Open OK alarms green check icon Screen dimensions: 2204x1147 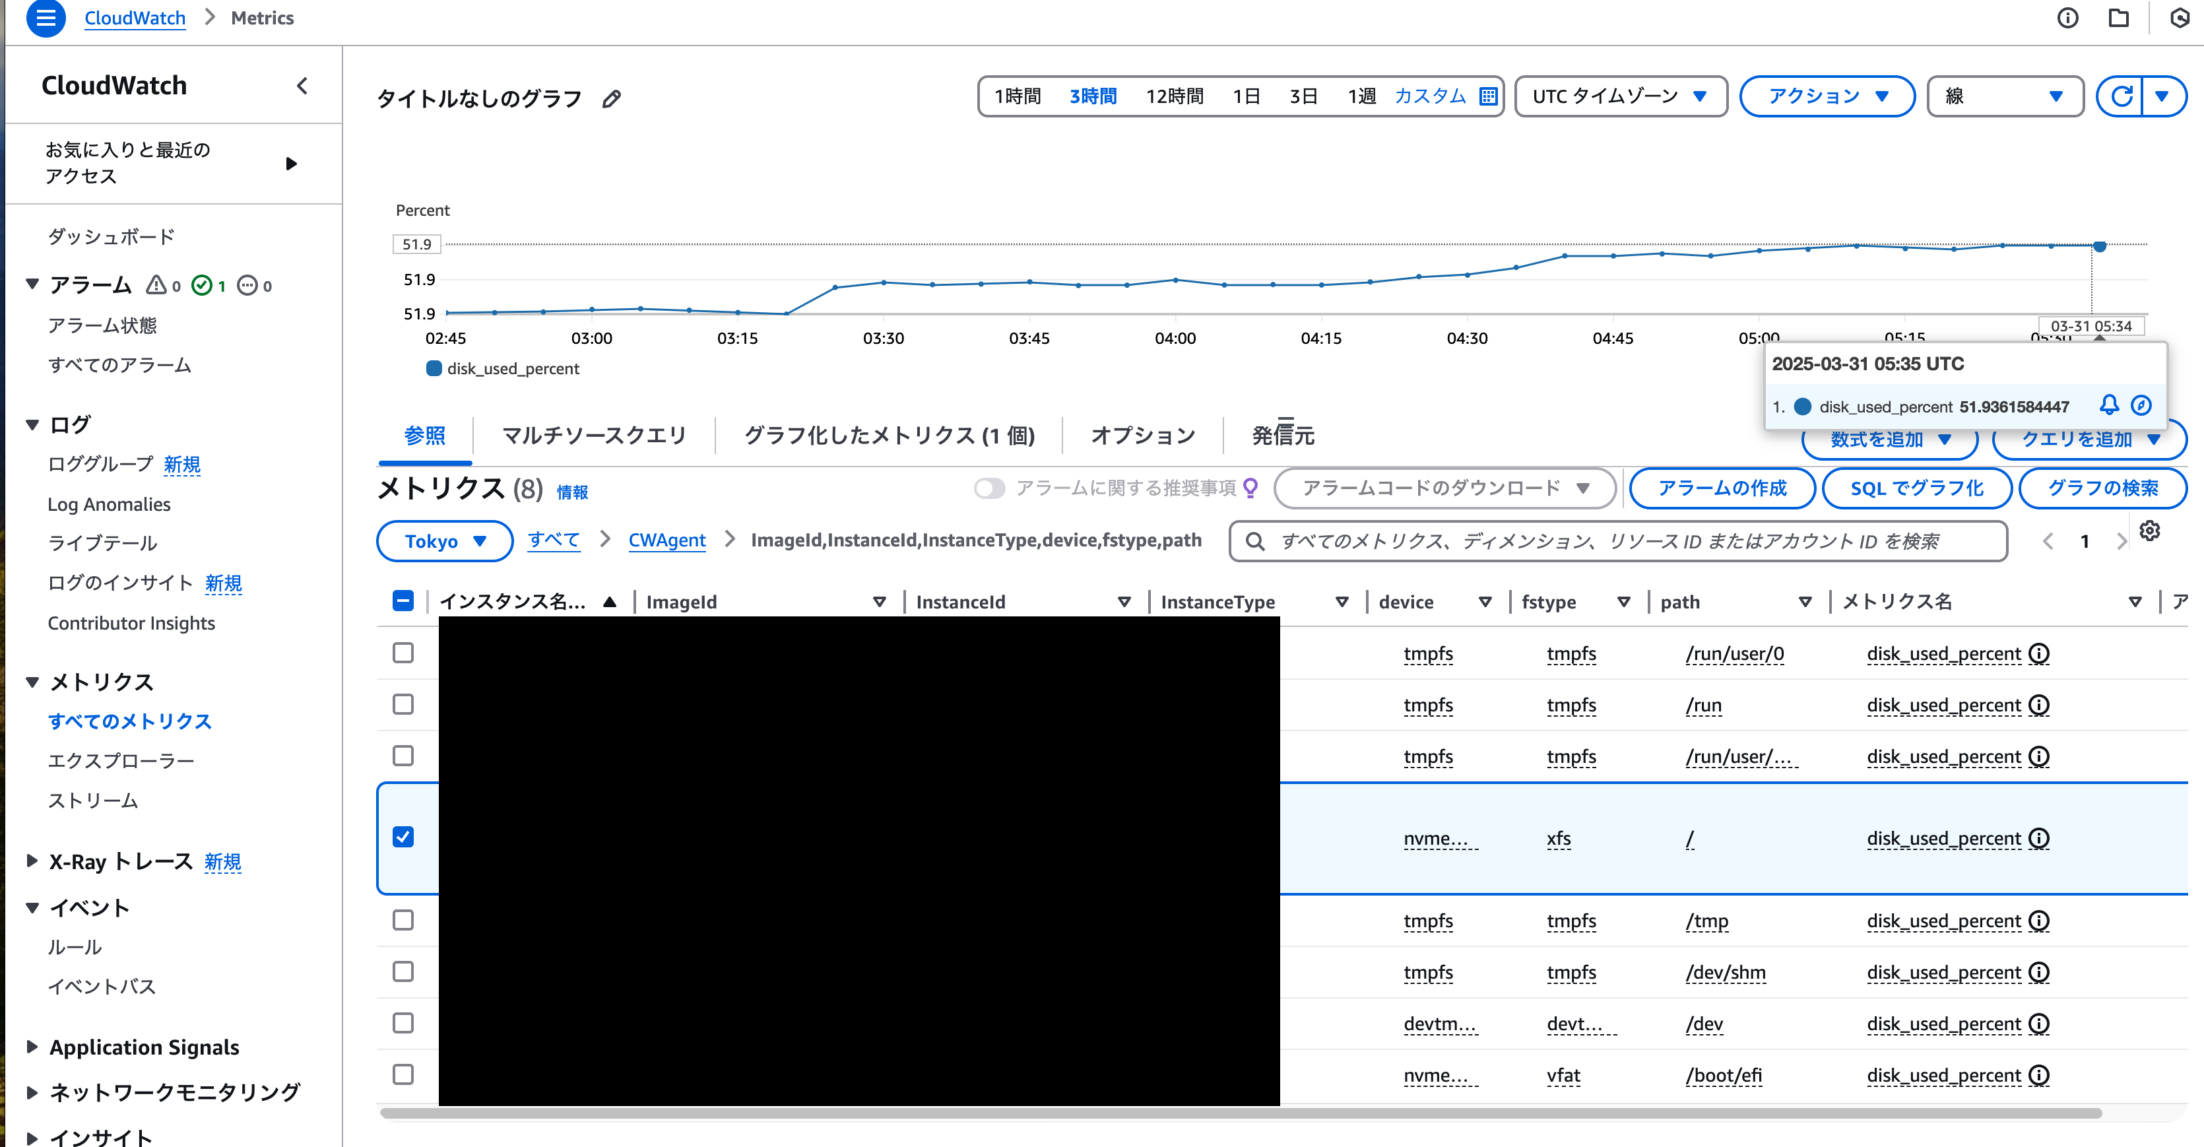(202, 285)
